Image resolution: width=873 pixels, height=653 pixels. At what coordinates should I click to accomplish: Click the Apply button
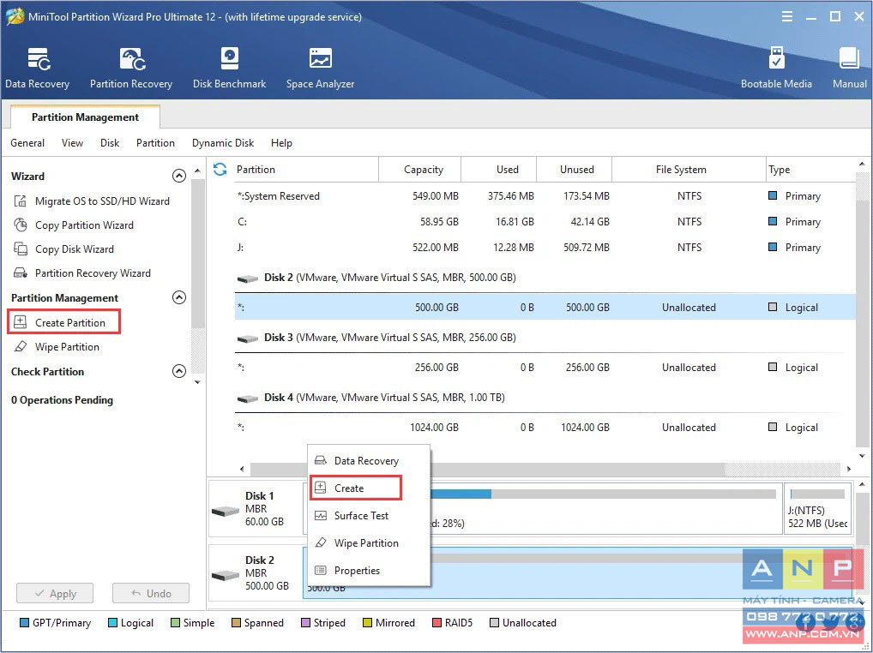pyautogui.click(x=55, y=593)
